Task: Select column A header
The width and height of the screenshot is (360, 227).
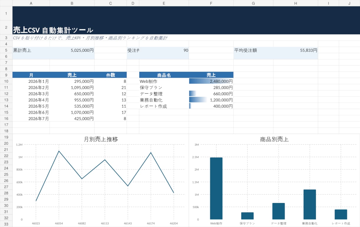Action: tap(31, 3)
